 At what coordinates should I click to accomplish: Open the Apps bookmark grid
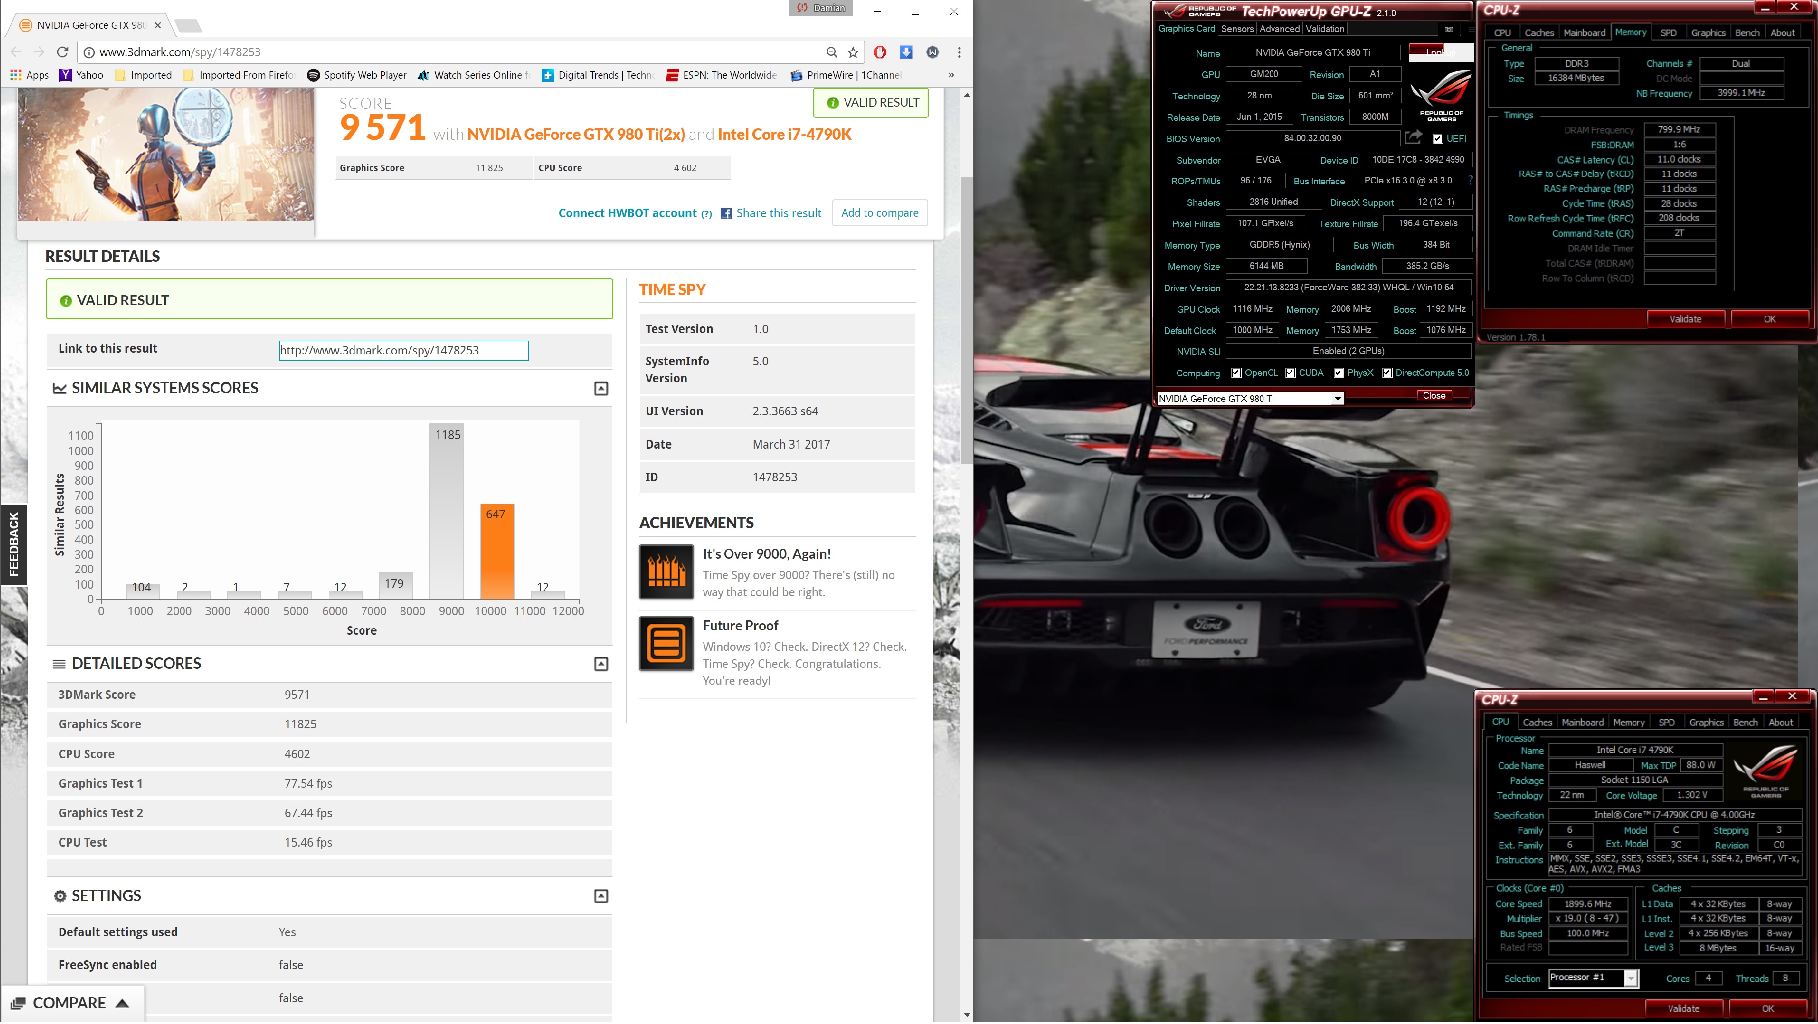pyautogui.click(x=29, y=75)
